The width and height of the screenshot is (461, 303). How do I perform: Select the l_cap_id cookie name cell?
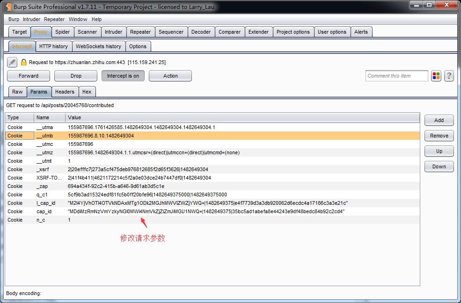(50, 203)
